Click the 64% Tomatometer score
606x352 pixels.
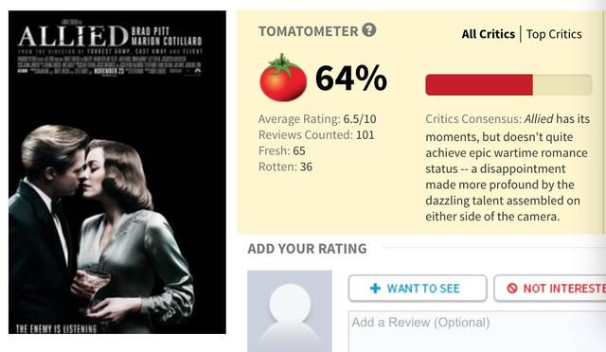(351, 79)
